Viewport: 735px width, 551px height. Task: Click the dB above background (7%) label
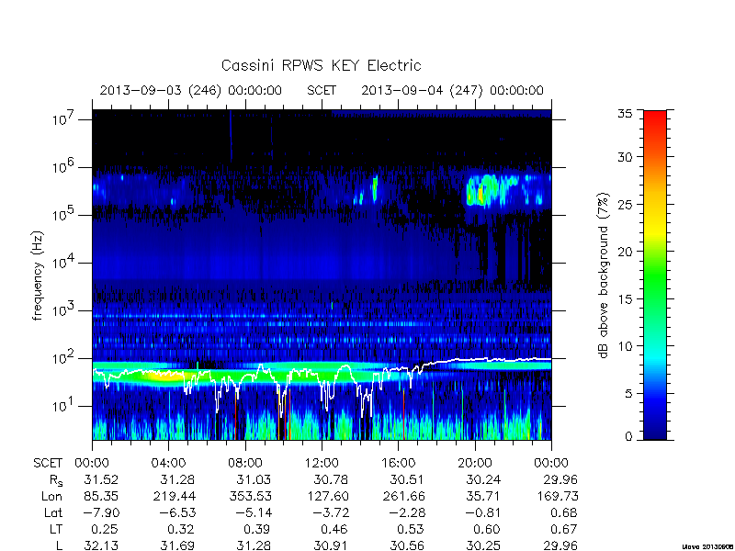click(x=604, y=275)
